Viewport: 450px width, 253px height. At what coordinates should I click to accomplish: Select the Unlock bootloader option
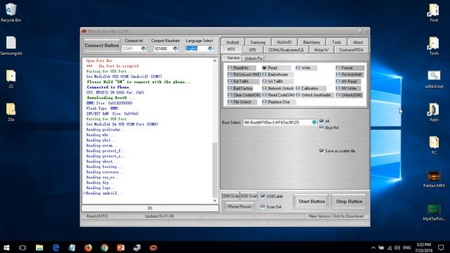coord(314,95)
